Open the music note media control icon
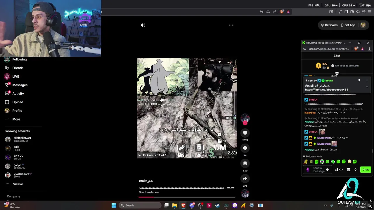This screenshot has height=210, width=374. click(x=340, y=12)
